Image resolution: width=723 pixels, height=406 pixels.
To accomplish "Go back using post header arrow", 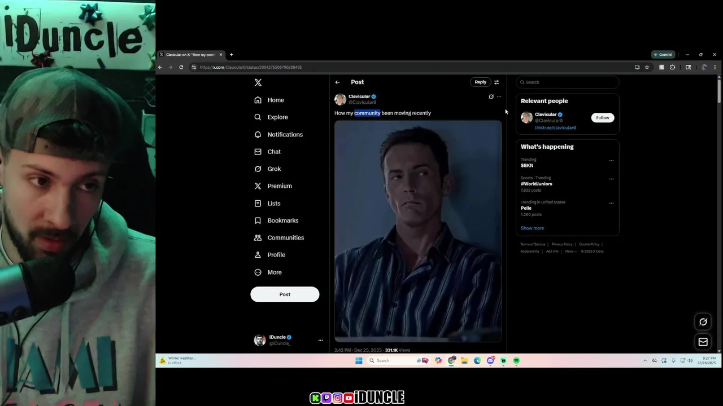I will [338, 82].
